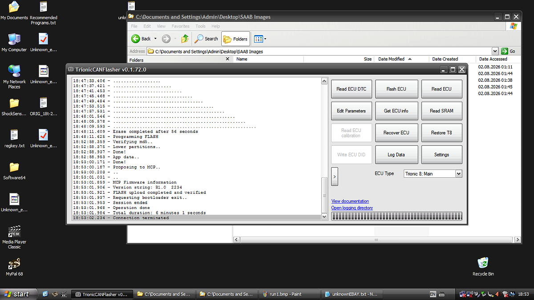534x300 pixels.
Task: Expand side panel with > arrow button
Action: (x=335, y=176)
